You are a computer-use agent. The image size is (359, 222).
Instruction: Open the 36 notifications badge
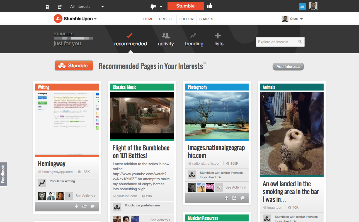click(302, 7)
